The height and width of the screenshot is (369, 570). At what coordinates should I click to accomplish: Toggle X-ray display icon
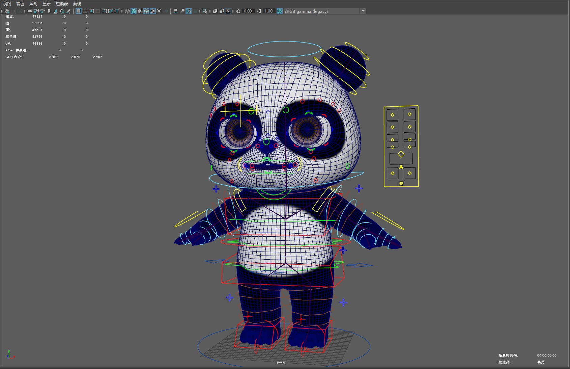(x=215, y=11)
